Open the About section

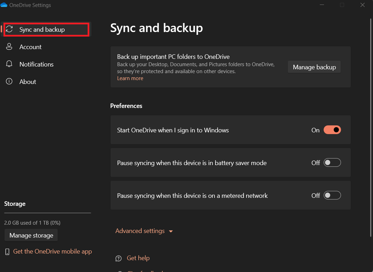click(46, 81)
